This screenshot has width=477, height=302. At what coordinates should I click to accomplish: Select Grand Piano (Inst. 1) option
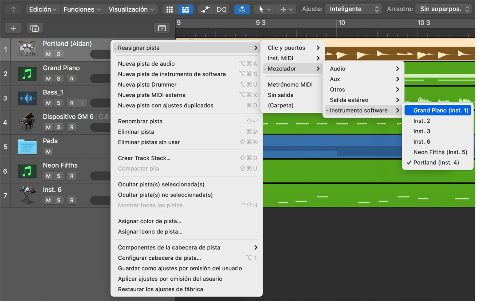coord(438,111)
